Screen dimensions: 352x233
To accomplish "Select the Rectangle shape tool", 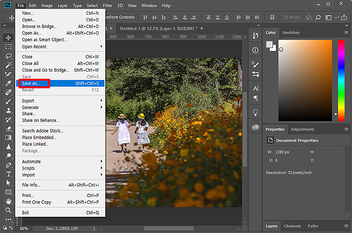I will (x=8, y=192).
